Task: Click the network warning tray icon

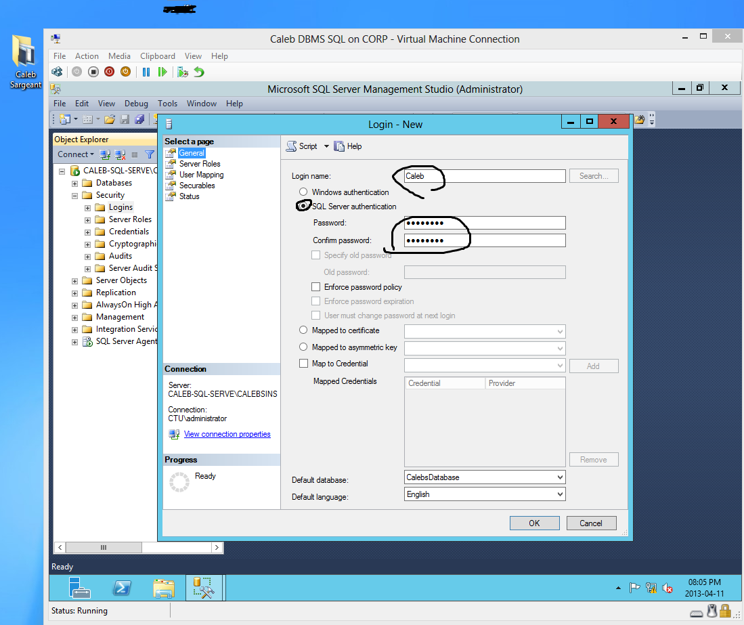Action: 651,588
